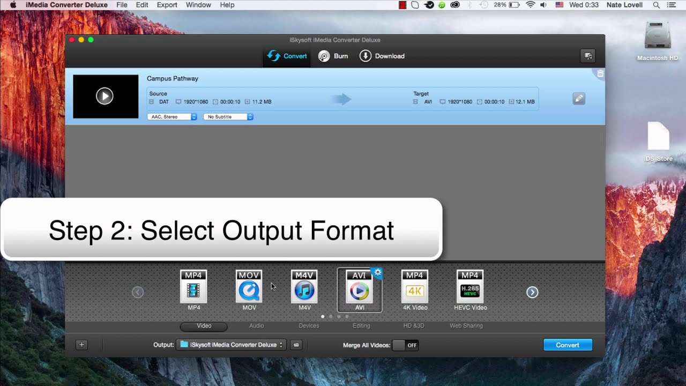
Task: Open the Export menu
Action: pos(167,5)
